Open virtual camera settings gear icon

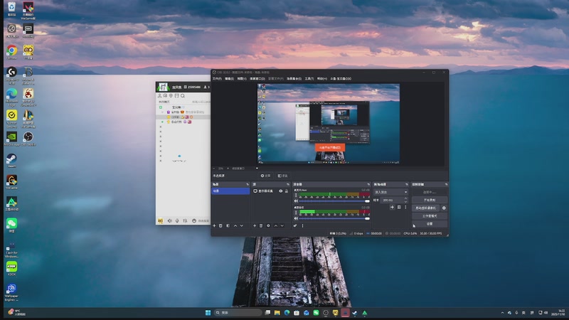tap(444, 208)
